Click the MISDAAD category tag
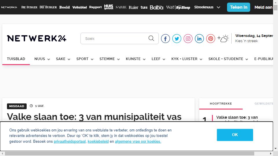 pyautogui.click(x=17, y=106)
